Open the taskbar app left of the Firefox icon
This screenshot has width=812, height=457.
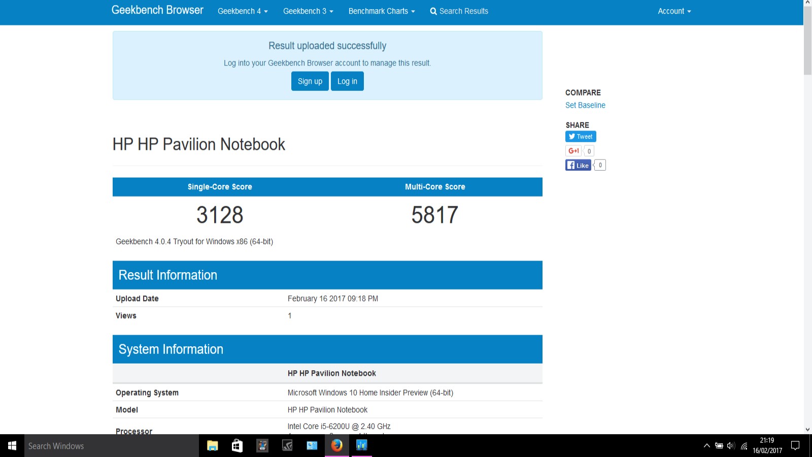pyautogui.click(x=312, y=446)
